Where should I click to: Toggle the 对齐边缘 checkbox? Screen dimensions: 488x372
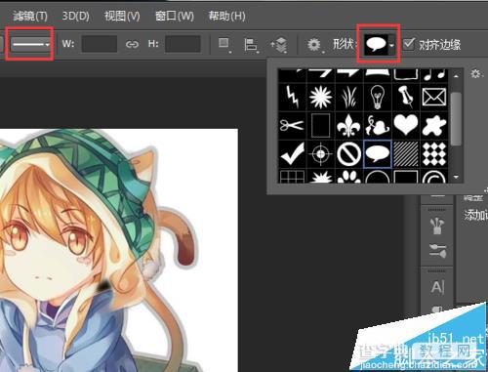pos(409,44)
